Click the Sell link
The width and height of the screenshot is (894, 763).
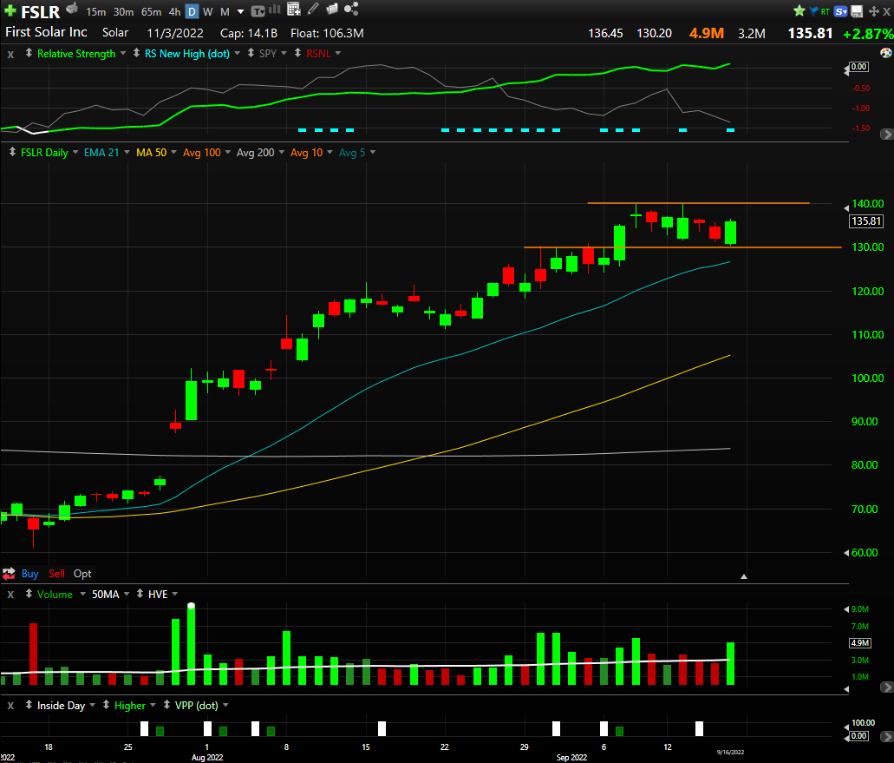pyautogui.click(x=56, y=574)
